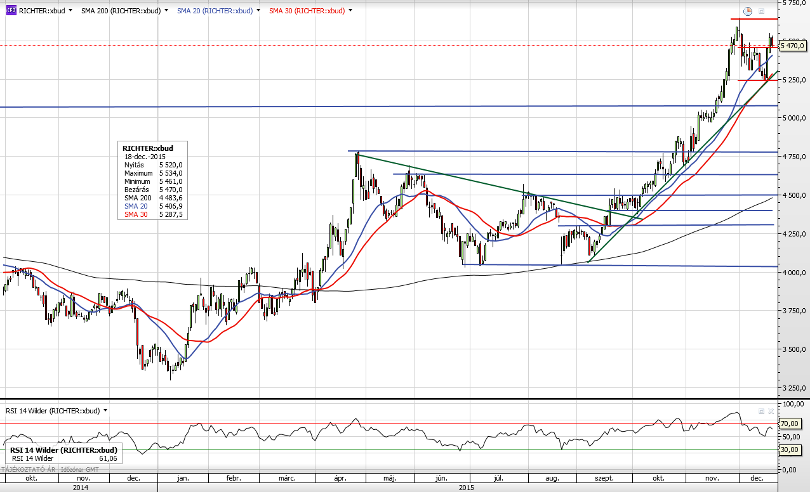
Task: Click the 4 000,0 price axis label
Action: (793, 273)
